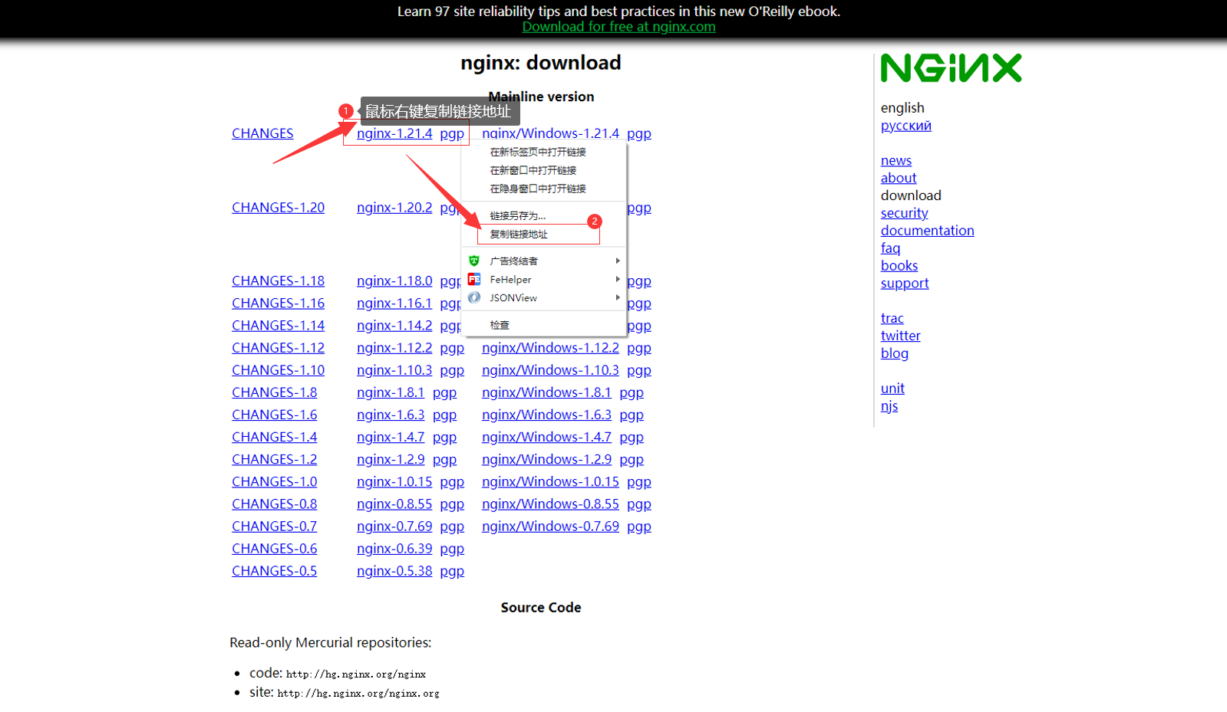Follow the banner link 'Download for free at nginx.com'
The width and height of the screenshot is (1227, 712).
tap(619, 27)
